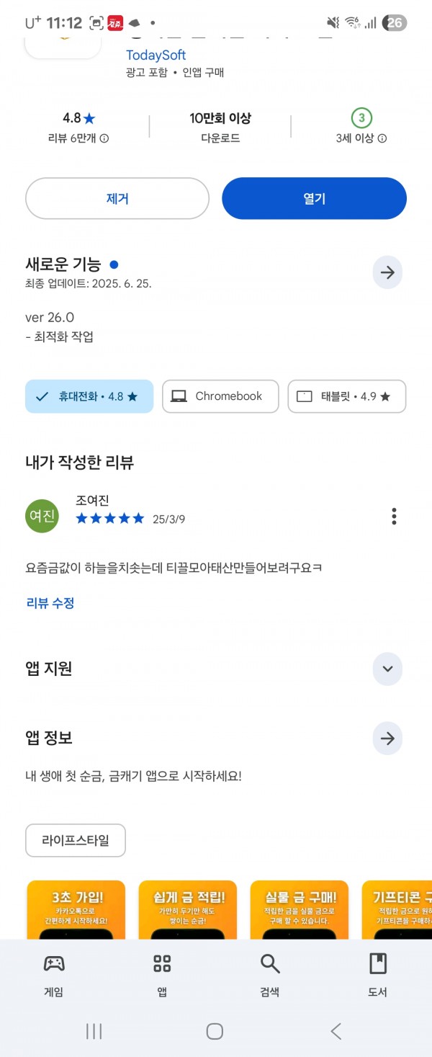Open the 새로운 기능 arrow button

(x=387, y=272)
